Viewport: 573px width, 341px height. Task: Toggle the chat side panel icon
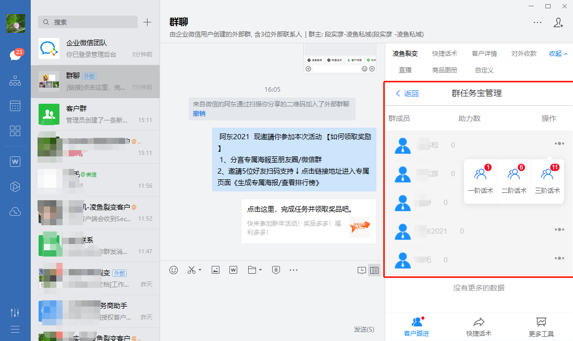pyautogui.click(x=374, y=270)
